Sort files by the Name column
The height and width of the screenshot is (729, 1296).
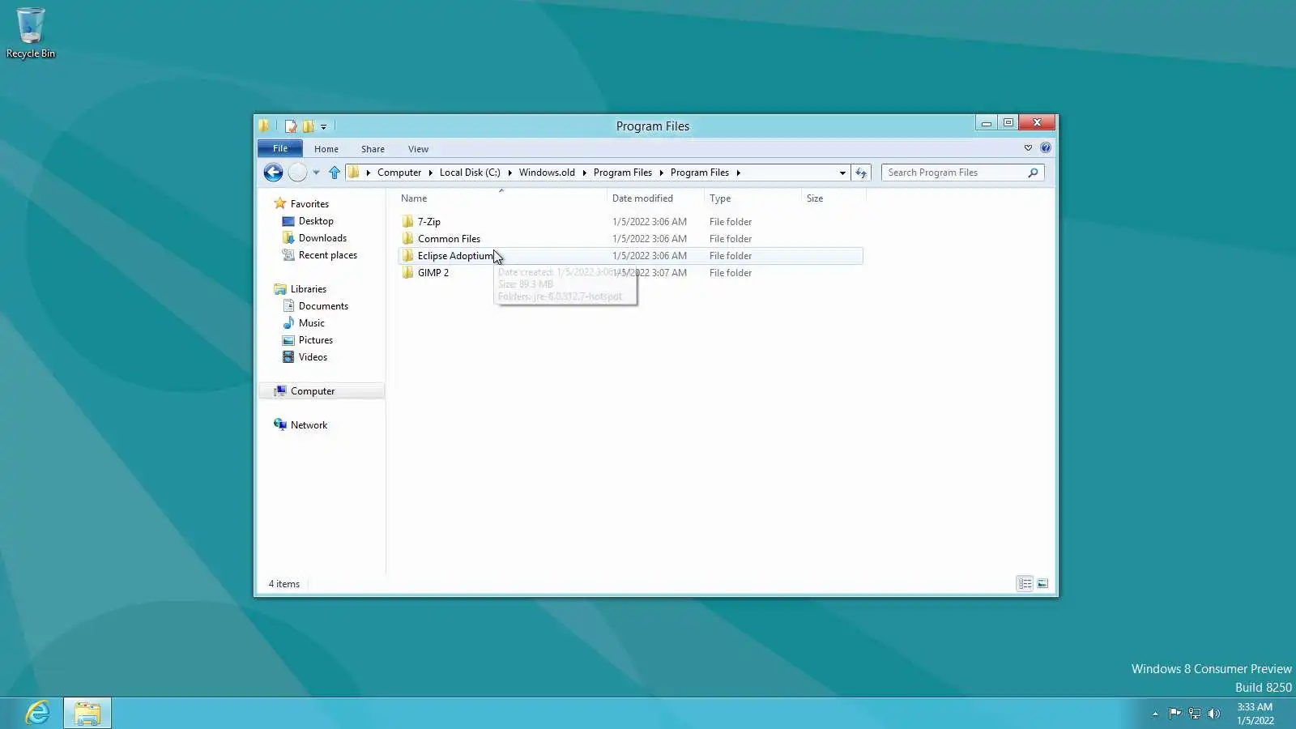501,198
